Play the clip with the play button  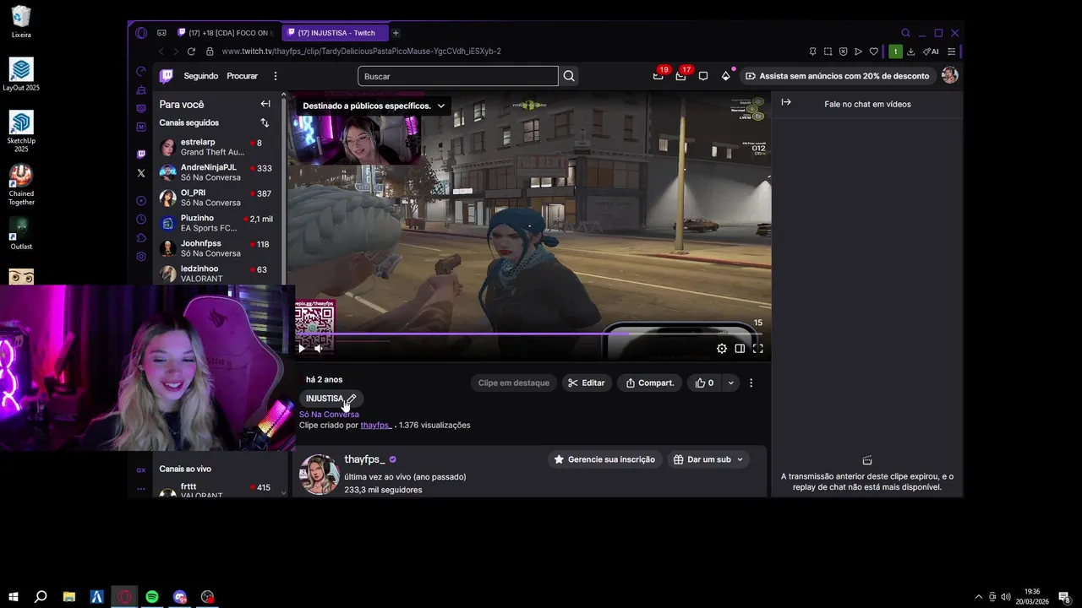[x=302, y=348]
